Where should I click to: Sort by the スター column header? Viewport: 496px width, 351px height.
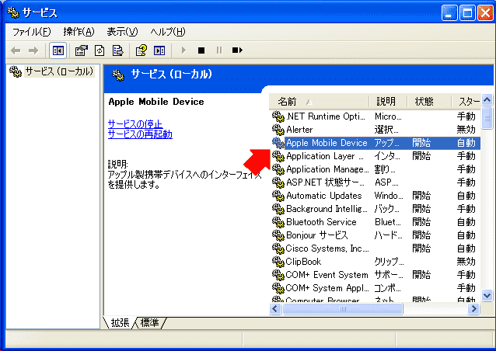coord(466,102)
